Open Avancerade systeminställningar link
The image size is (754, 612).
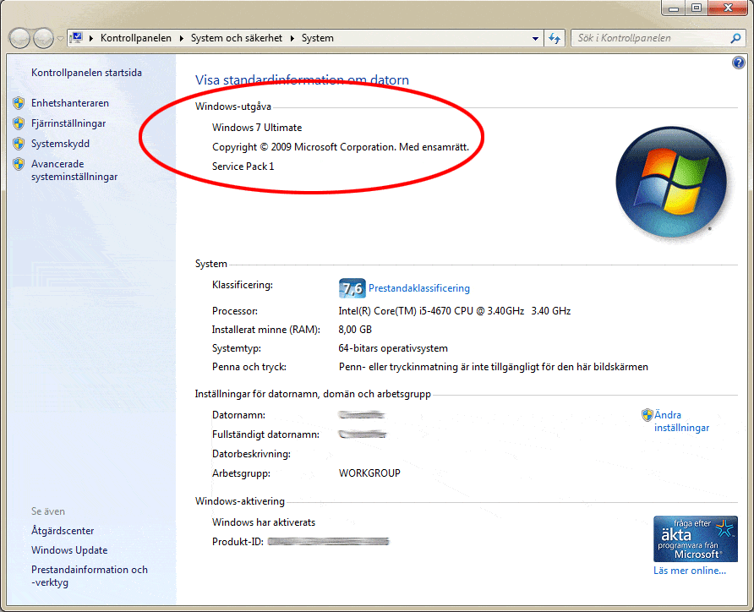coord(74,170)
